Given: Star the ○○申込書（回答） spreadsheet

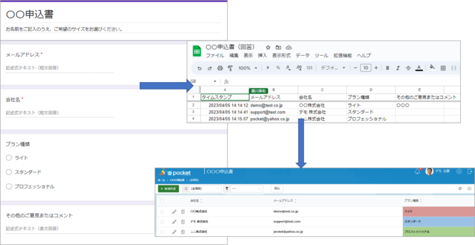Looking at the screenshot, I should pos(268,48).
